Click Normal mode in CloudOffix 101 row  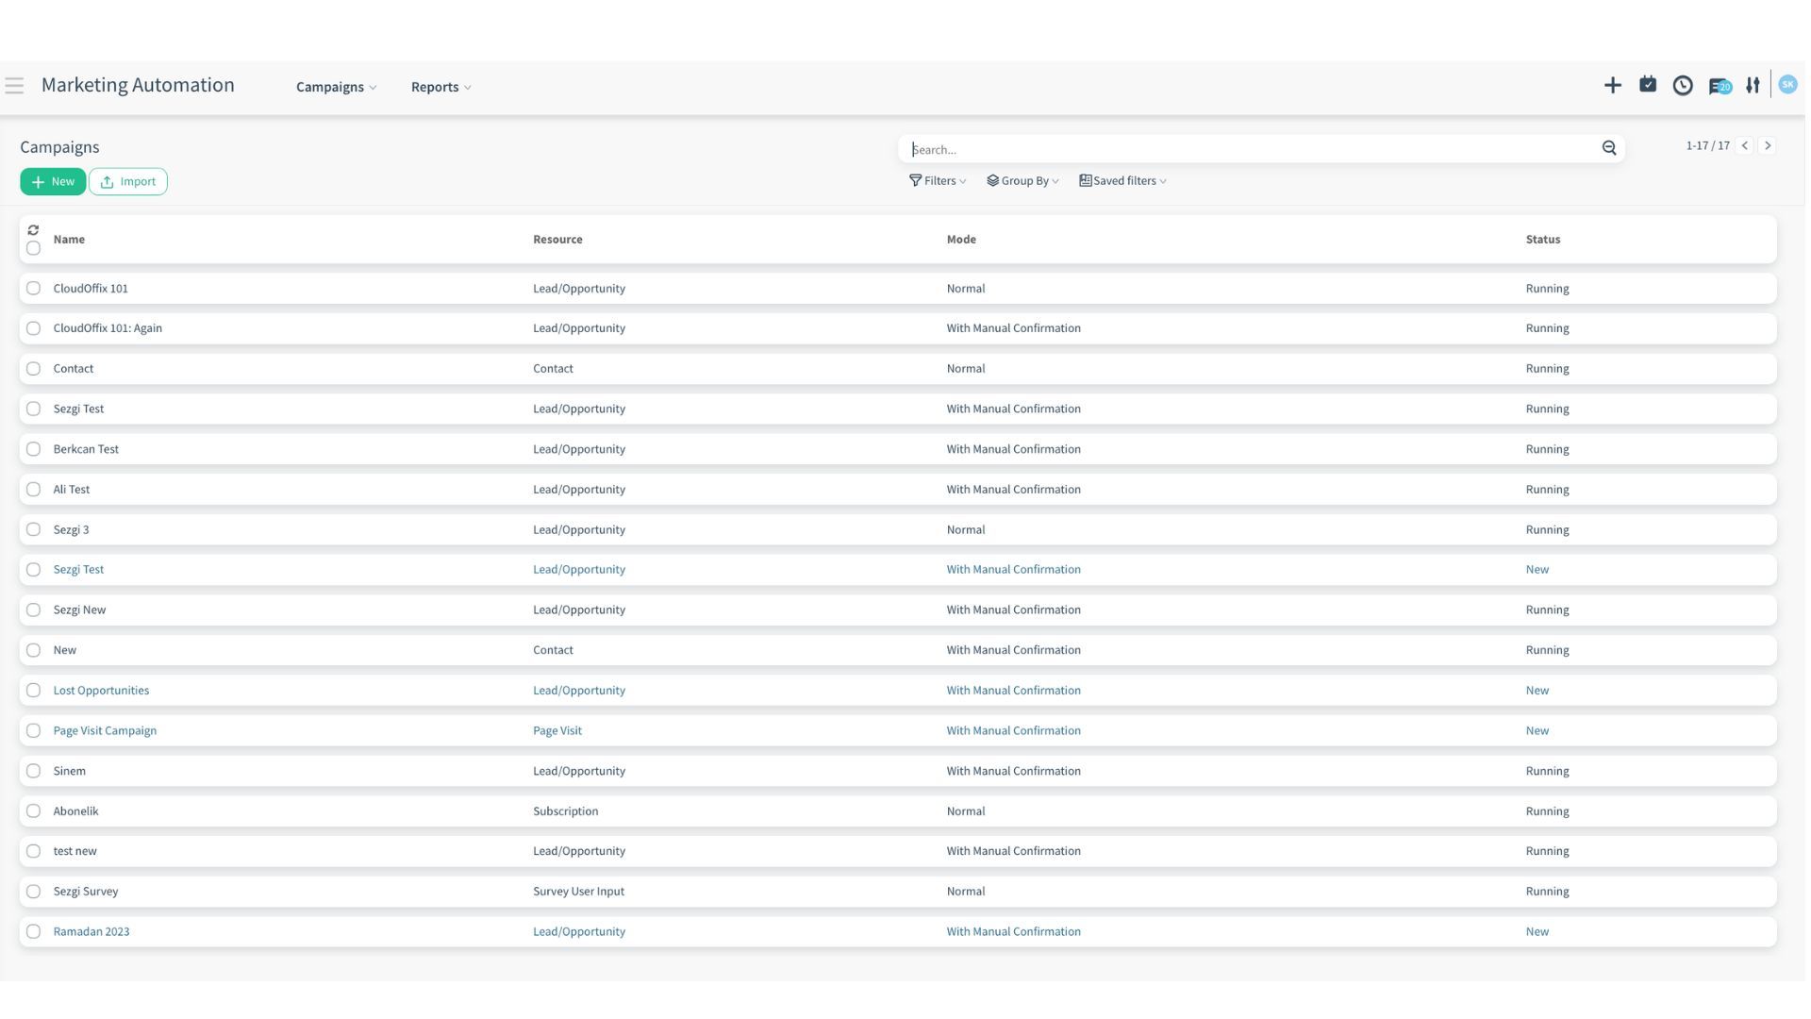point(965,289)
